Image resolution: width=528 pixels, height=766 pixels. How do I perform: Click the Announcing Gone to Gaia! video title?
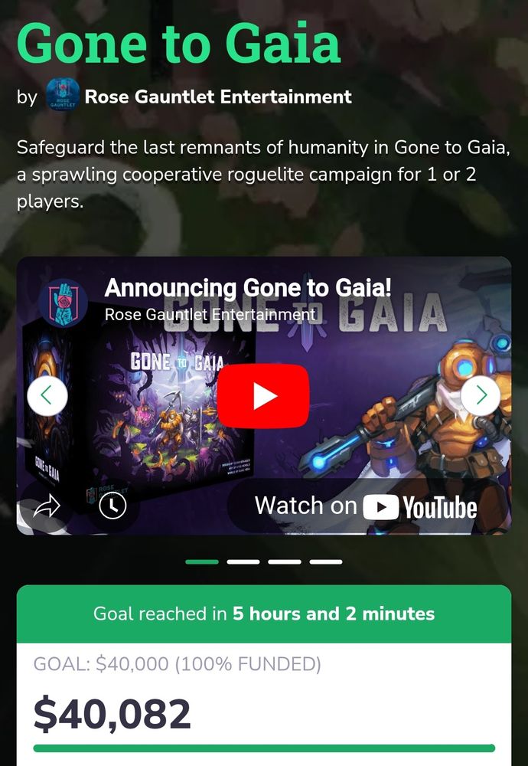(248, 287)
